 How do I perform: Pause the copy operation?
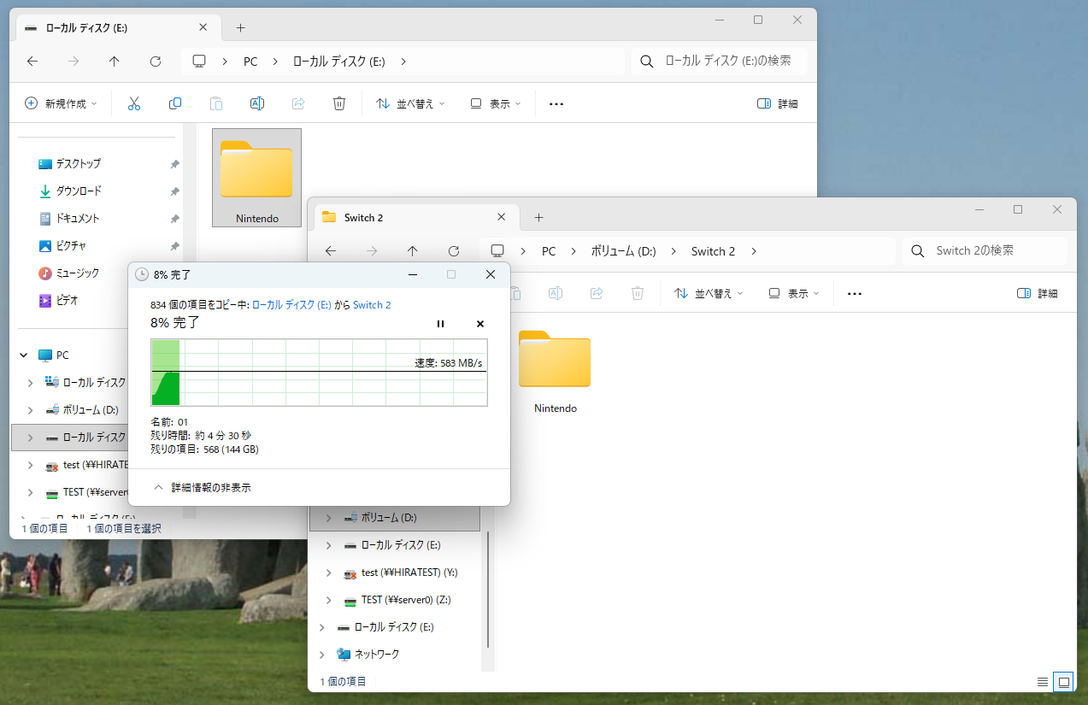coord(441,324)
